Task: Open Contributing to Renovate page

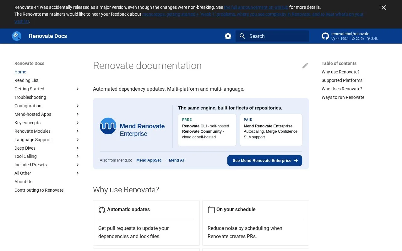Action: click(x=39, y=190)
